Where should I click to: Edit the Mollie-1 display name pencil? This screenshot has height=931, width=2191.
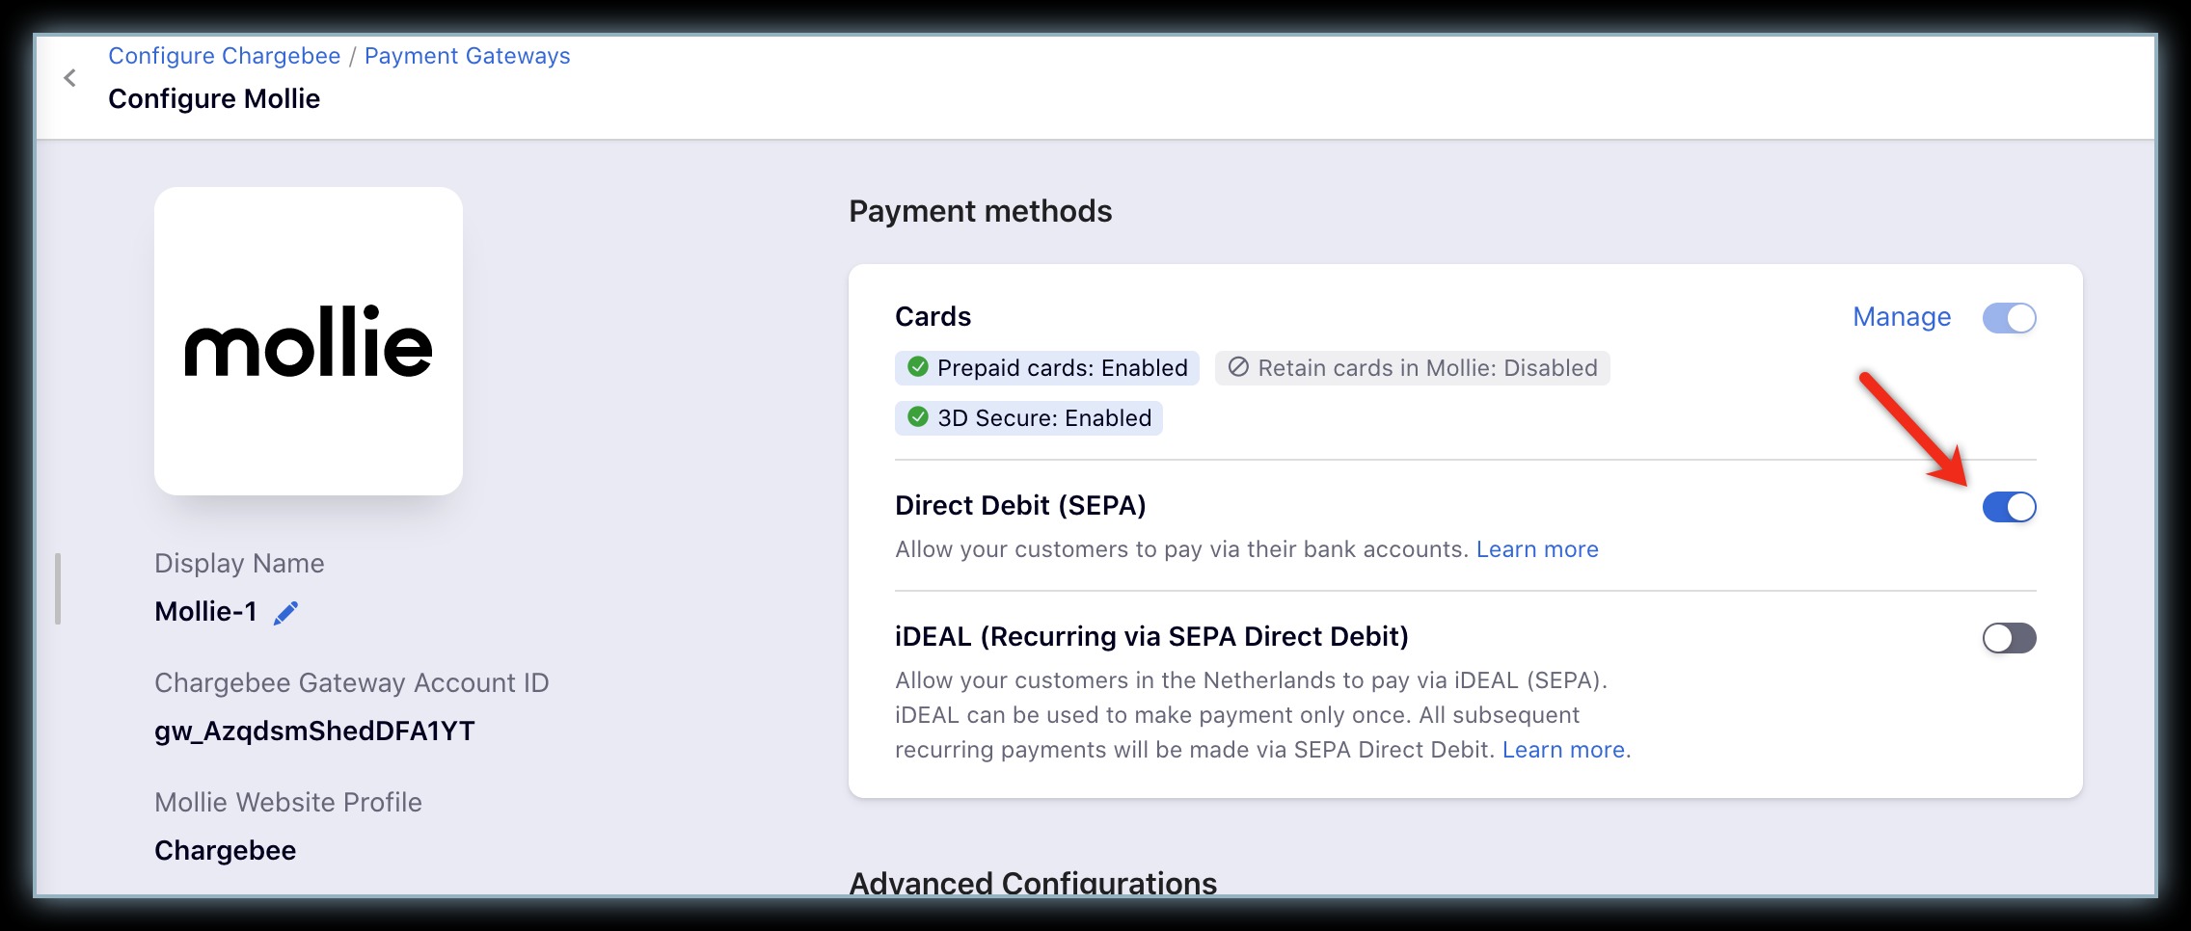(286, 613)
